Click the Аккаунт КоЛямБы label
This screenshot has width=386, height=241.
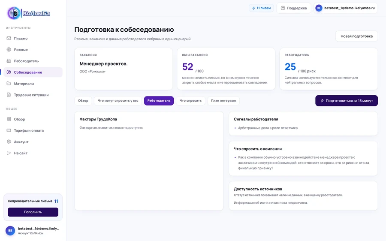[30, 233]
